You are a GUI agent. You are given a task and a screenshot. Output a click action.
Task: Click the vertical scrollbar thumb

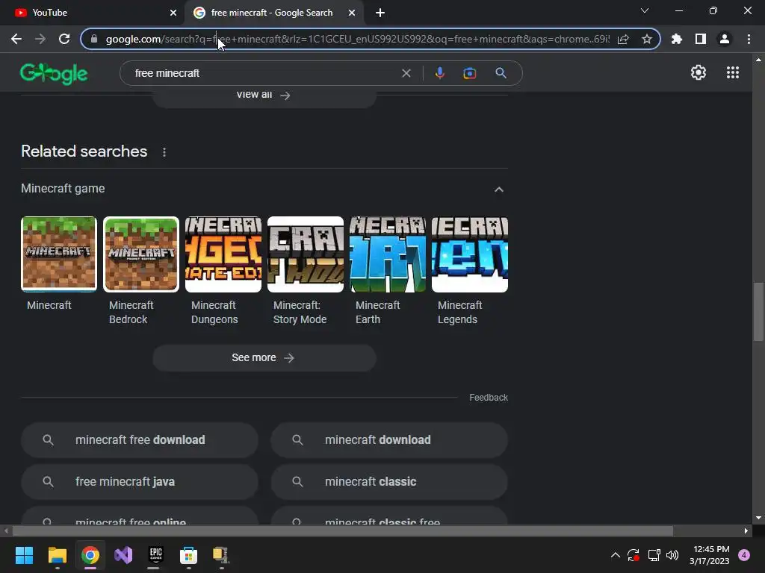[758, 312]
